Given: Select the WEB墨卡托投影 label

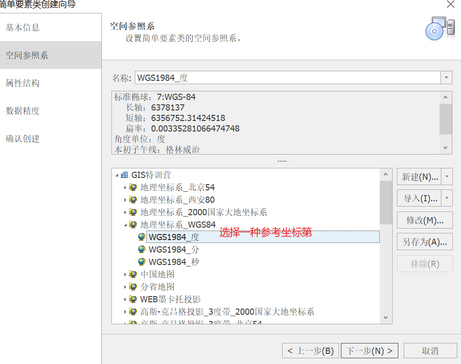Looking at the screenshot, I should pos(170,299).
